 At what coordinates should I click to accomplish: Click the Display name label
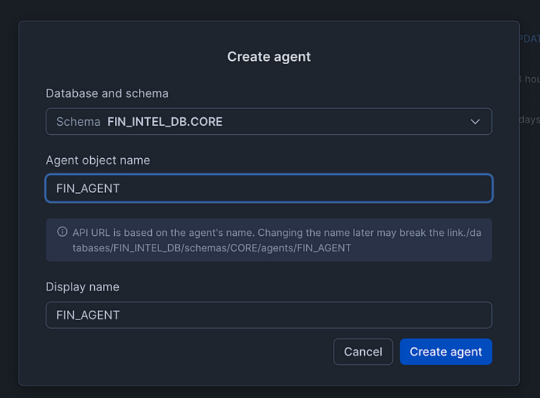tap(82, 287)
